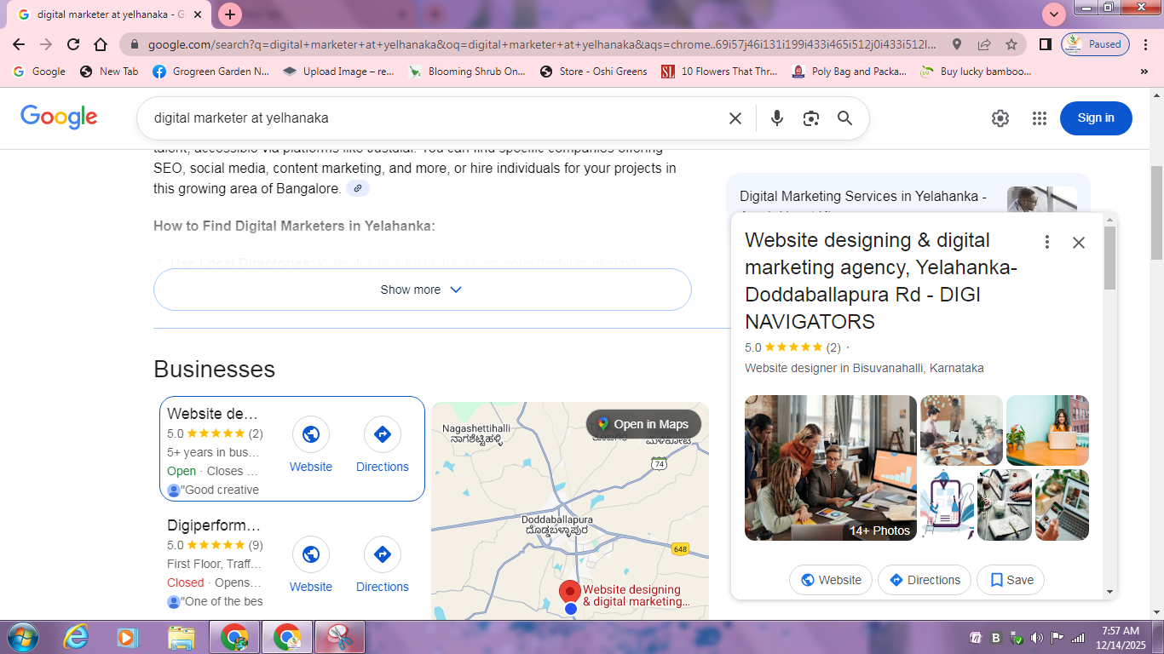Show hidden bookmarks overflow chevron
The image size is (1164, 654).
[x=1144, y=72]
